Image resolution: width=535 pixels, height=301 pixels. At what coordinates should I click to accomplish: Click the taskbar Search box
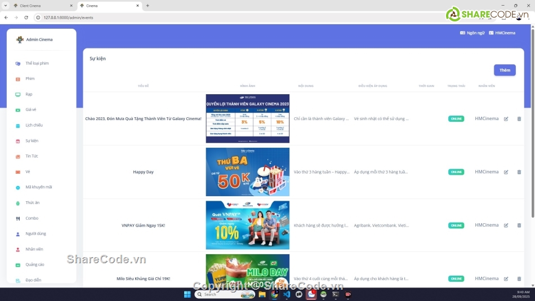[x=225, y=294]
